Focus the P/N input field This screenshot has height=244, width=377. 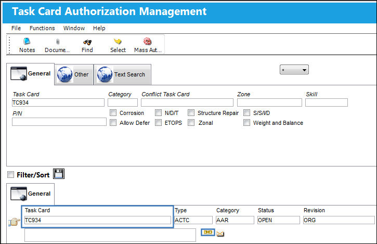click(59, 122)
